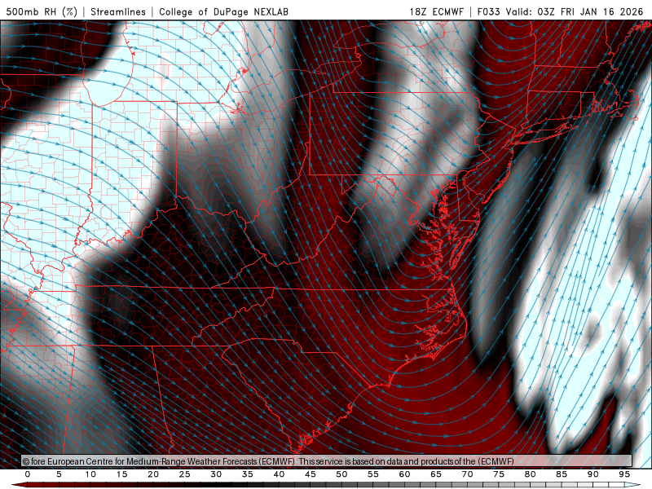This screenshot has height=489, width=652.
Task: Click the colorbar label '30'
Action: 216,474
